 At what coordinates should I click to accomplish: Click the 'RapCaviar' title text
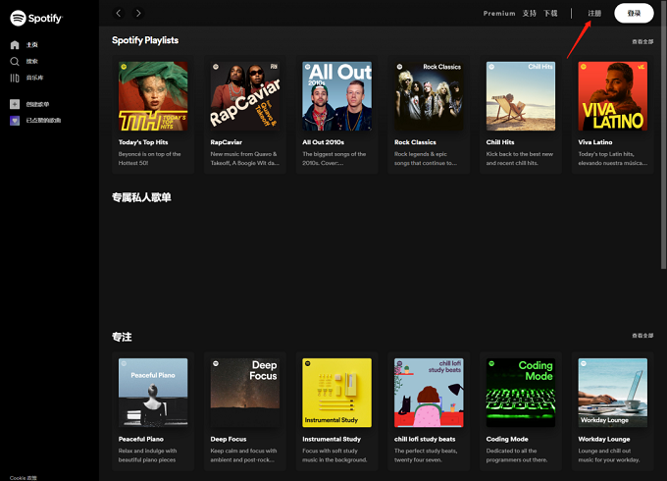tap(227, 142)
